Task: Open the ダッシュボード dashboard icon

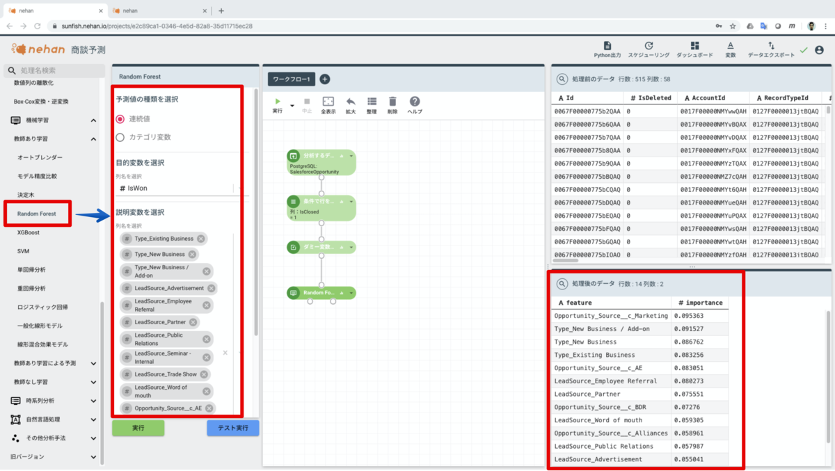Action: (x=694, y=45)
